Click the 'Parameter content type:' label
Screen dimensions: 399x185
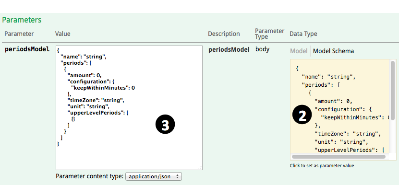coord(90,176)
